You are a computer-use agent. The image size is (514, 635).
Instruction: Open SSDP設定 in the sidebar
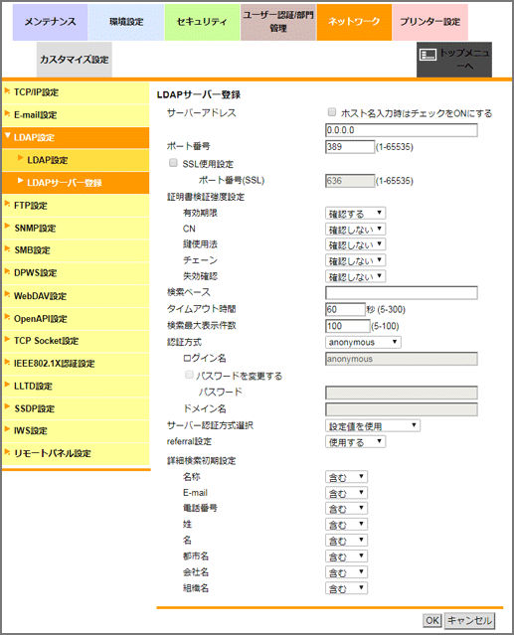tap(76, 409)
